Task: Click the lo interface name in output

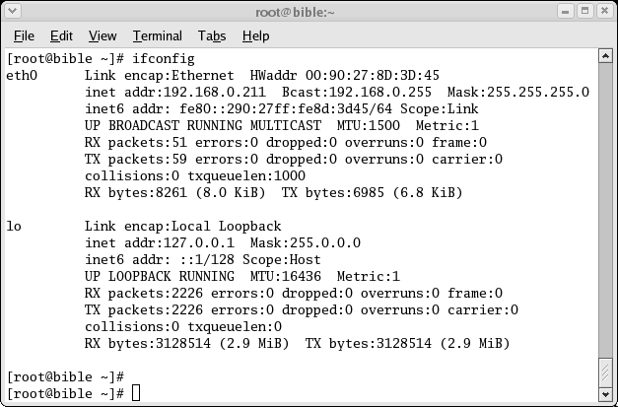Action: click(x=14, y=226)
